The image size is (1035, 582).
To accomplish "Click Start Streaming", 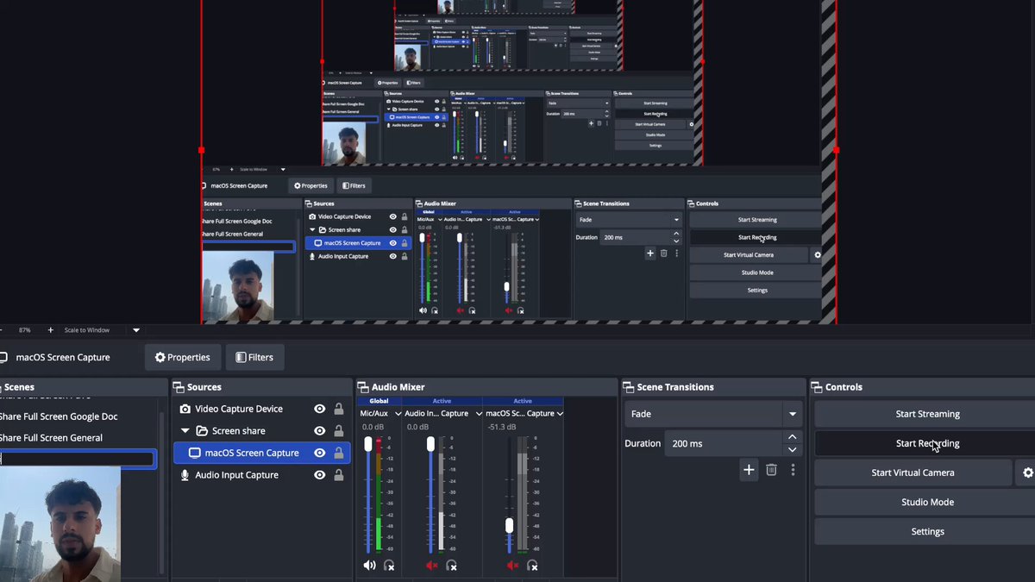I will pos(926,414).
